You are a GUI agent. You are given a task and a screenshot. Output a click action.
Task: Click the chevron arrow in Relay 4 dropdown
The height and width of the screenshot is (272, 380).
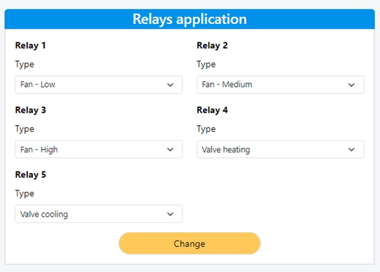click(352, 150)
